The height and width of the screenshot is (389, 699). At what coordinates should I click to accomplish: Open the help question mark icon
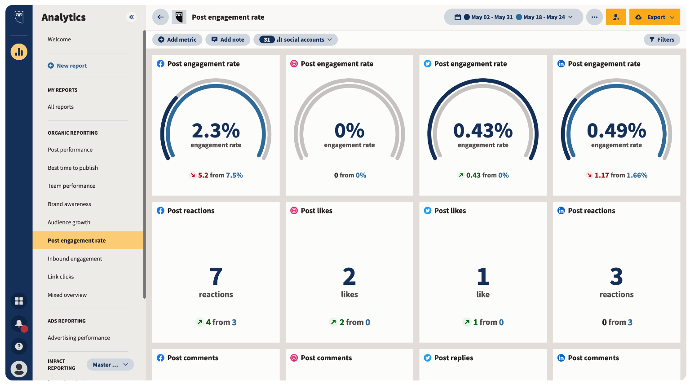coord(19,346)
